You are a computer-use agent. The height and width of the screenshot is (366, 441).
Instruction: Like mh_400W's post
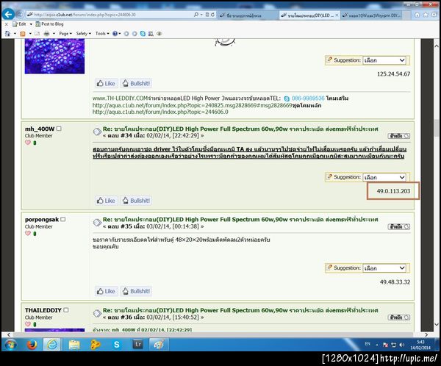tap(106, 201)
